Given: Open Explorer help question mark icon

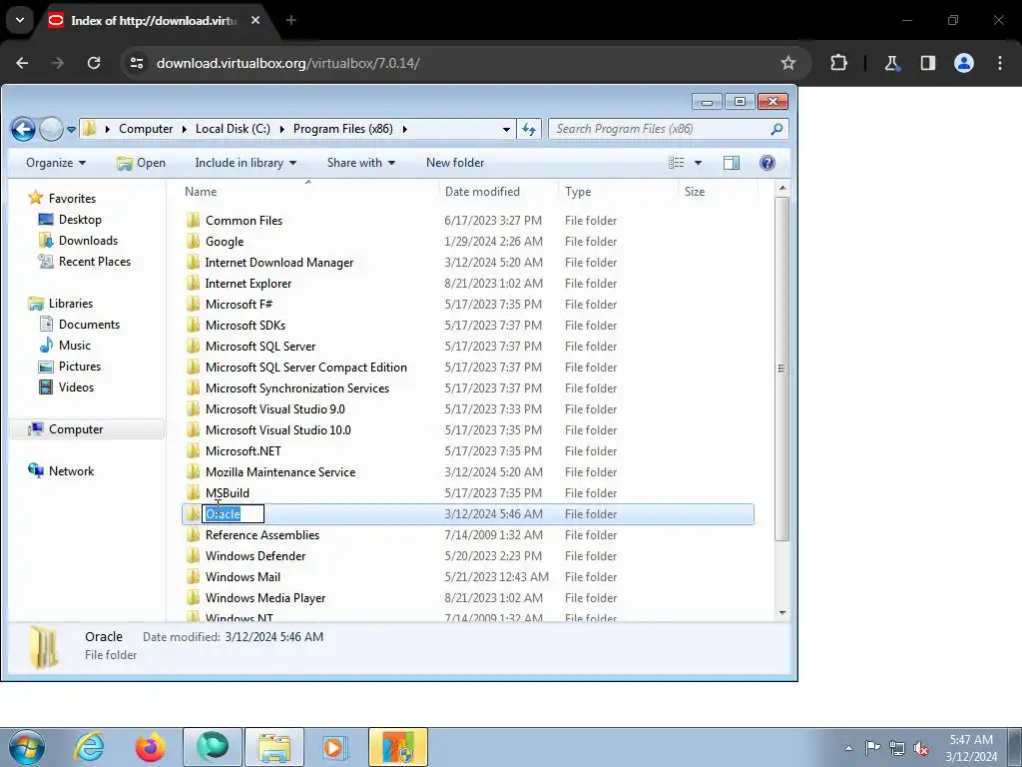Looking at the screenshot, I should point(767,163).
